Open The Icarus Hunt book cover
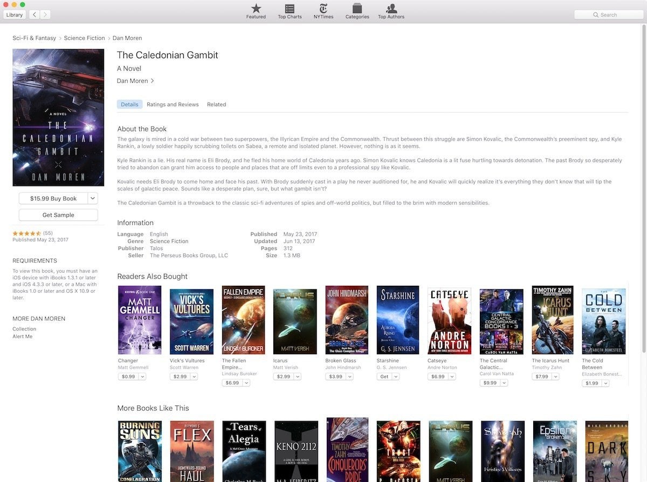The height and width of the screenshot is (482, 647). coord(553,320)
